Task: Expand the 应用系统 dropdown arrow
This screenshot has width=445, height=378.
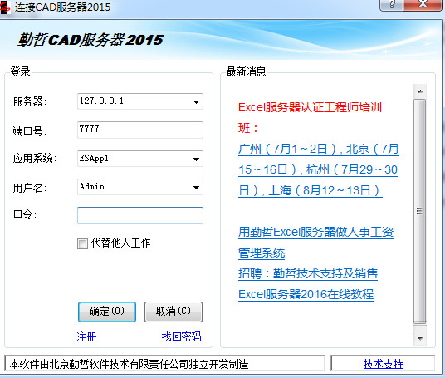Action: (x=196, y=159)
